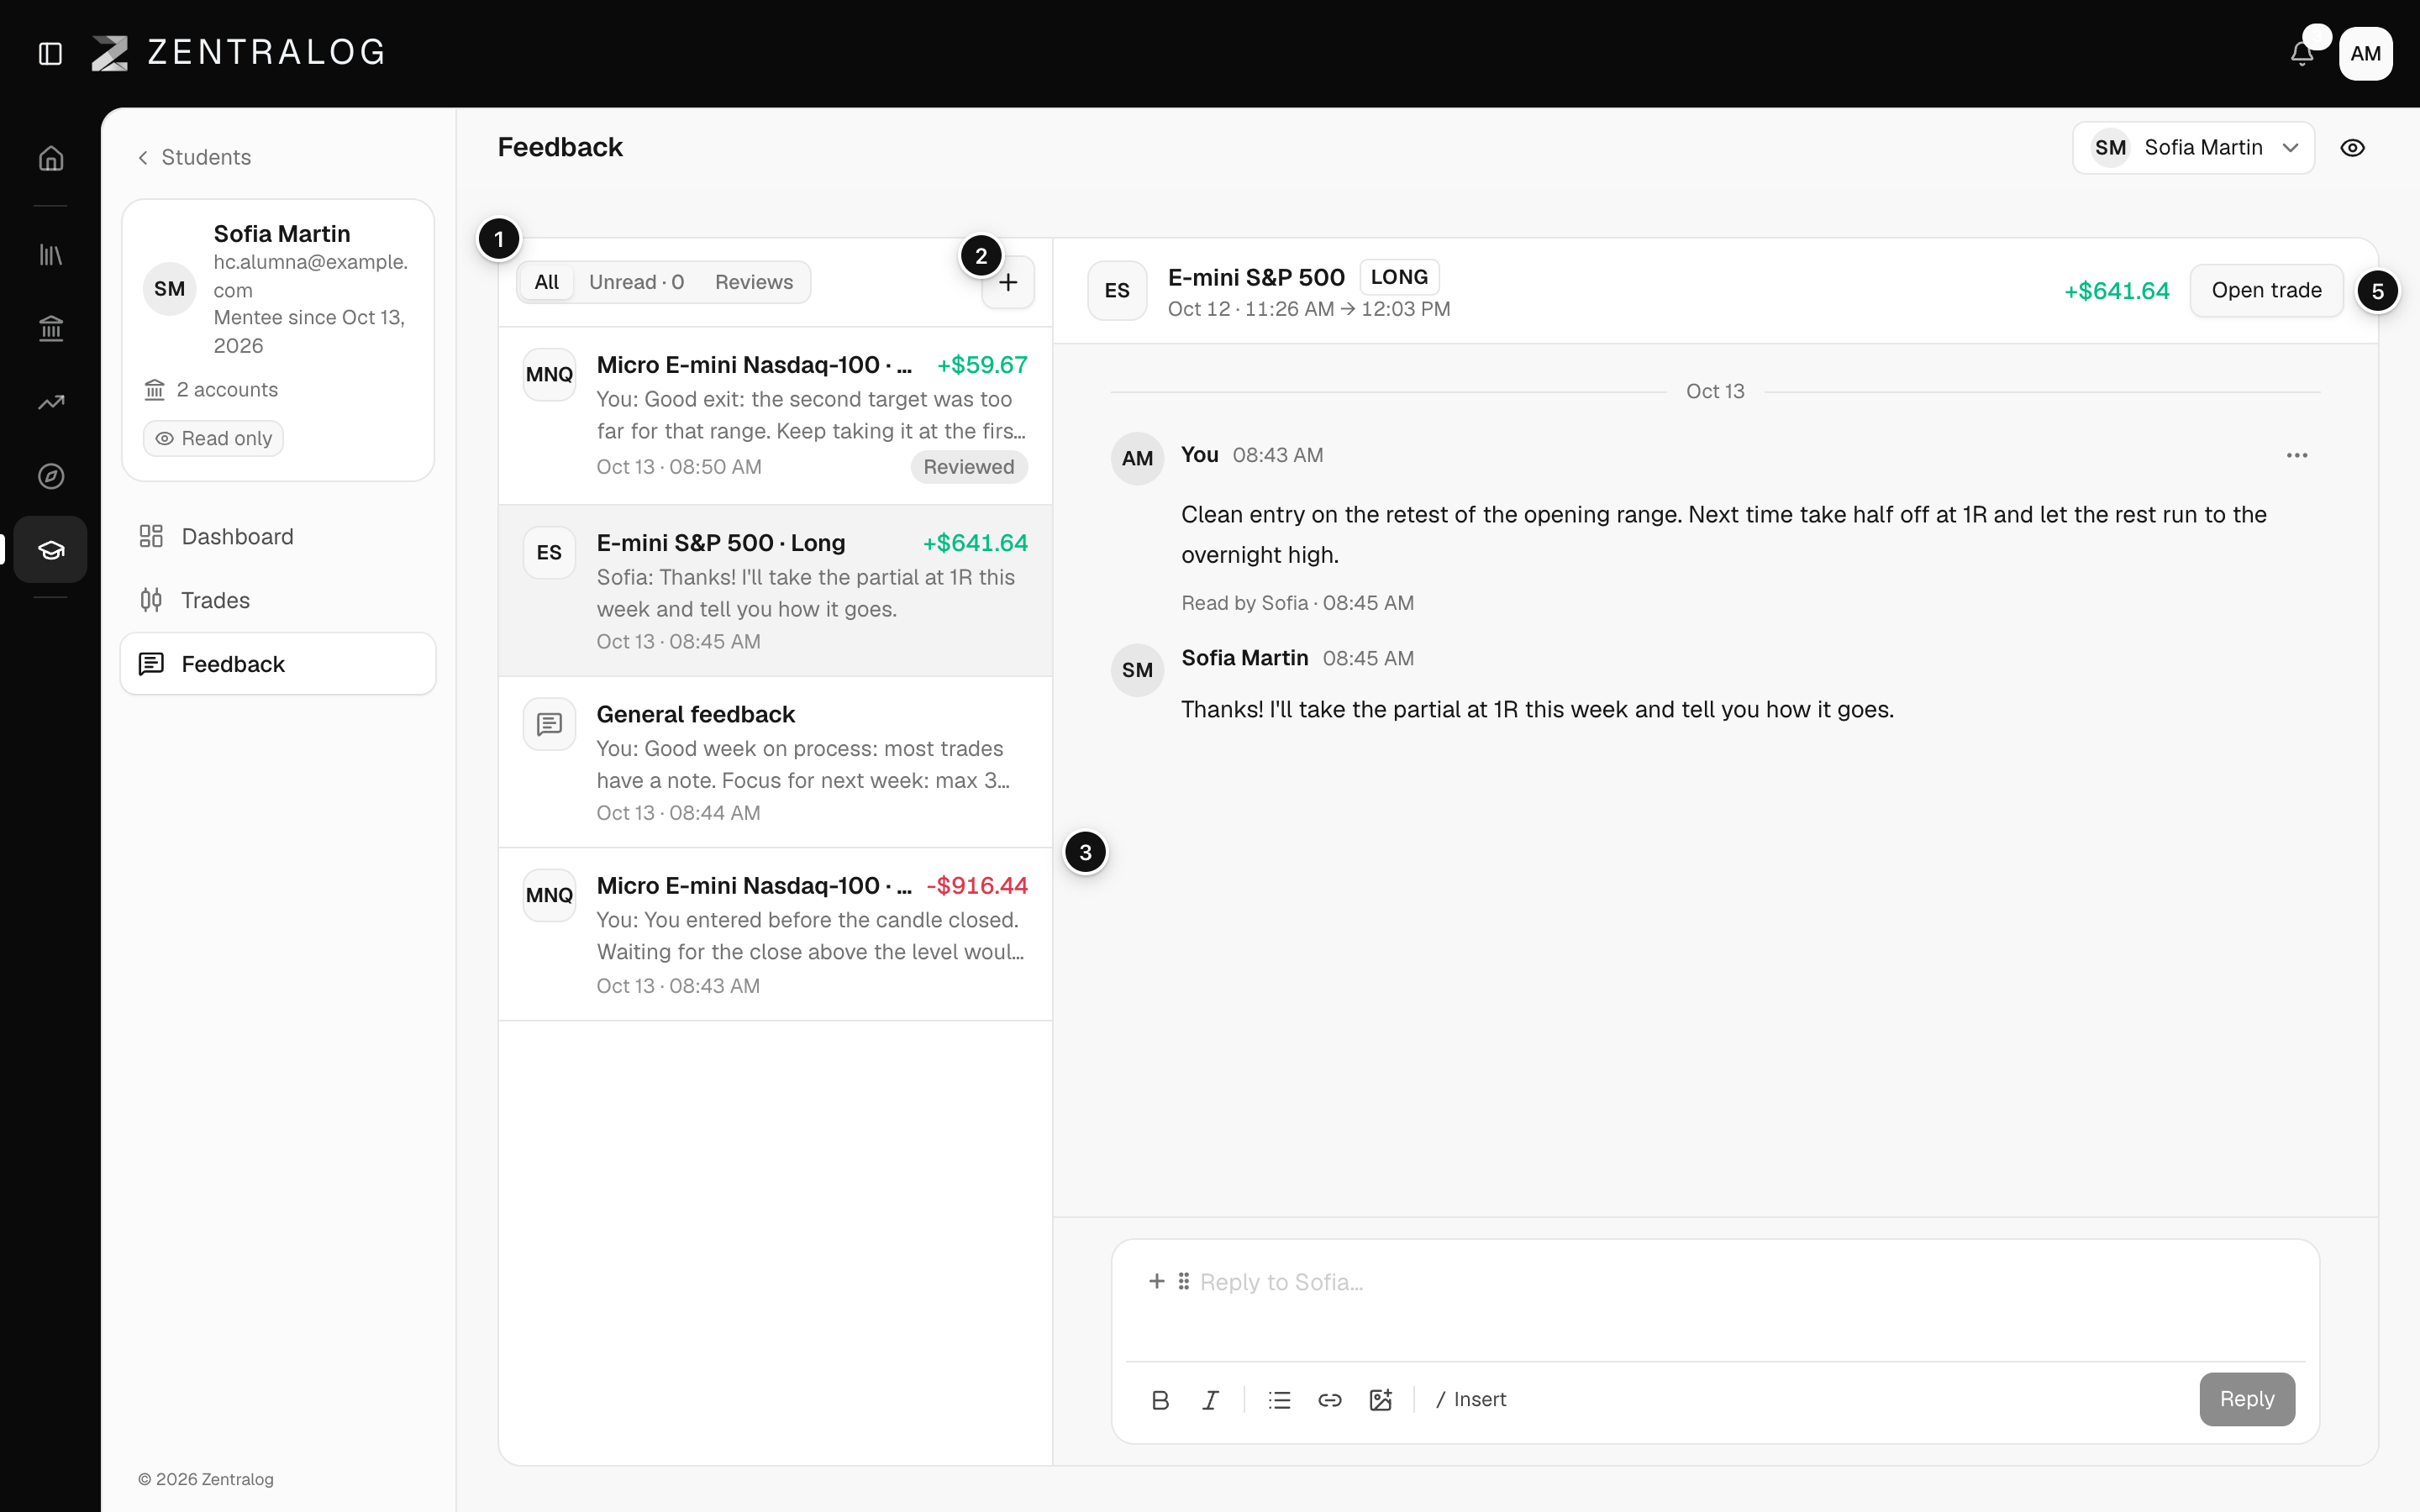
Task: Open the accounts bank icon in rail
Action: pyautogui.click(x=51, y=328)
